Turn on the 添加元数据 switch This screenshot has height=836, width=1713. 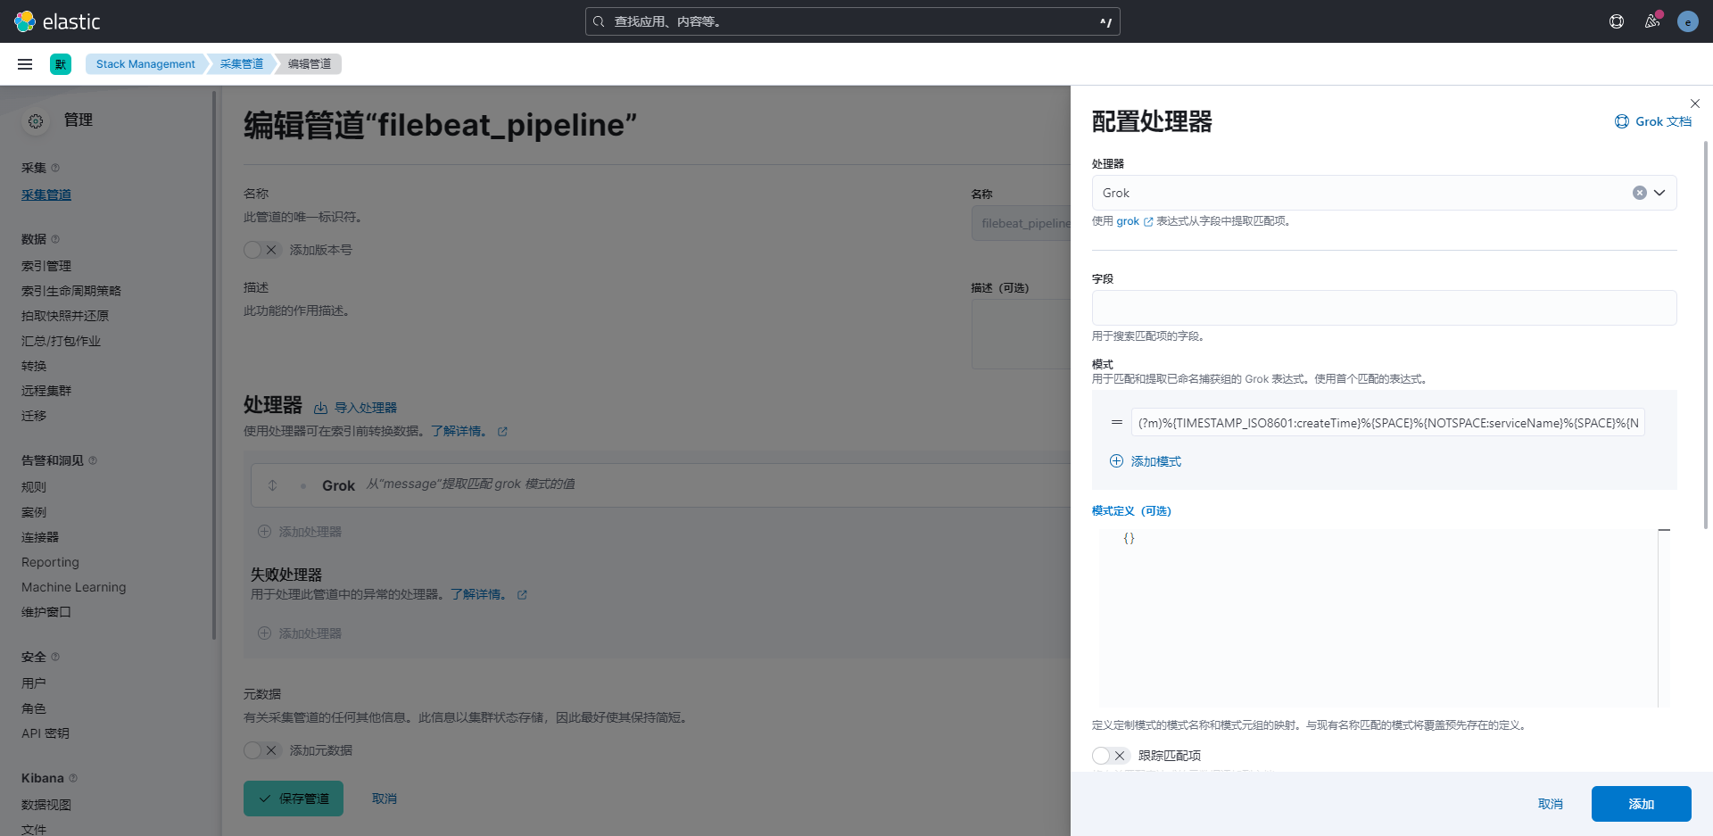[262, 750]
